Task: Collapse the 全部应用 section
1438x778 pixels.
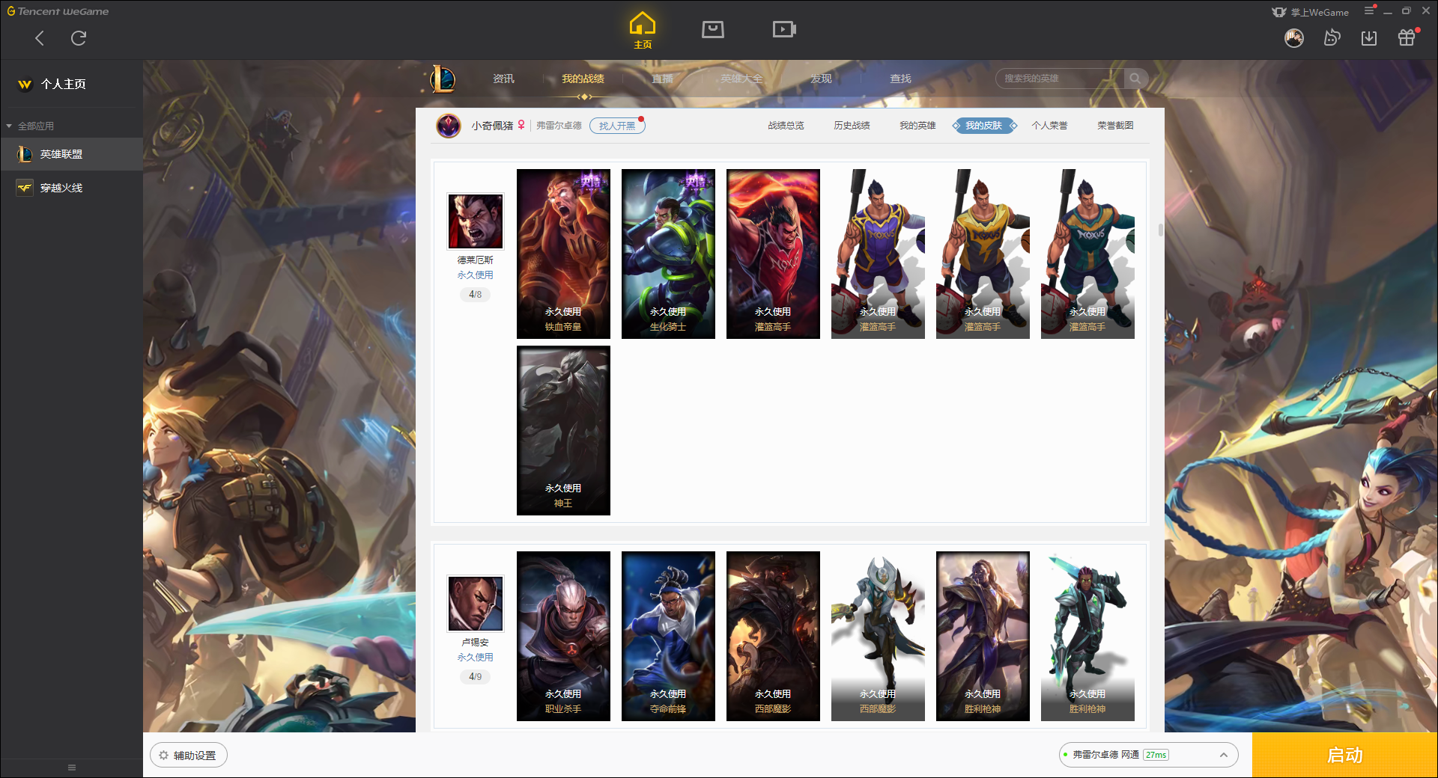Action: pos(30,126)
